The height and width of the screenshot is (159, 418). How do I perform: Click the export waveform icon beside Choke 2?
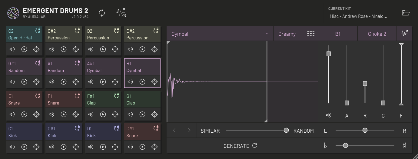(404, 34)
